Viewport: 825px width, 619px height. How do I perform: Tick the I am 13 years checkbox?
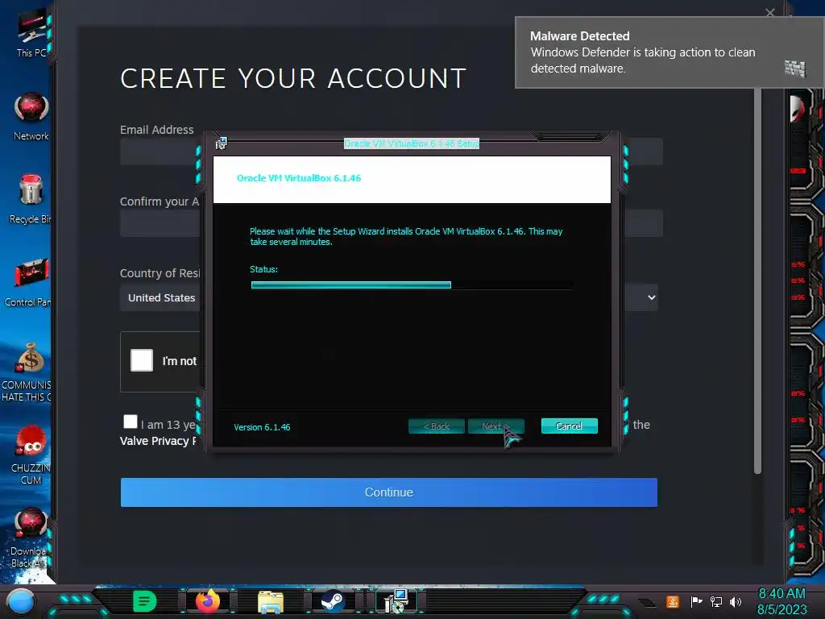tap(130, 422)
